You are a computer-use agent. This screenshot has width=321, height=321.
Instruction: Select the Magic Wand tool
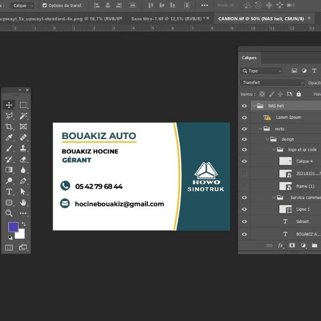coord(24,116)
